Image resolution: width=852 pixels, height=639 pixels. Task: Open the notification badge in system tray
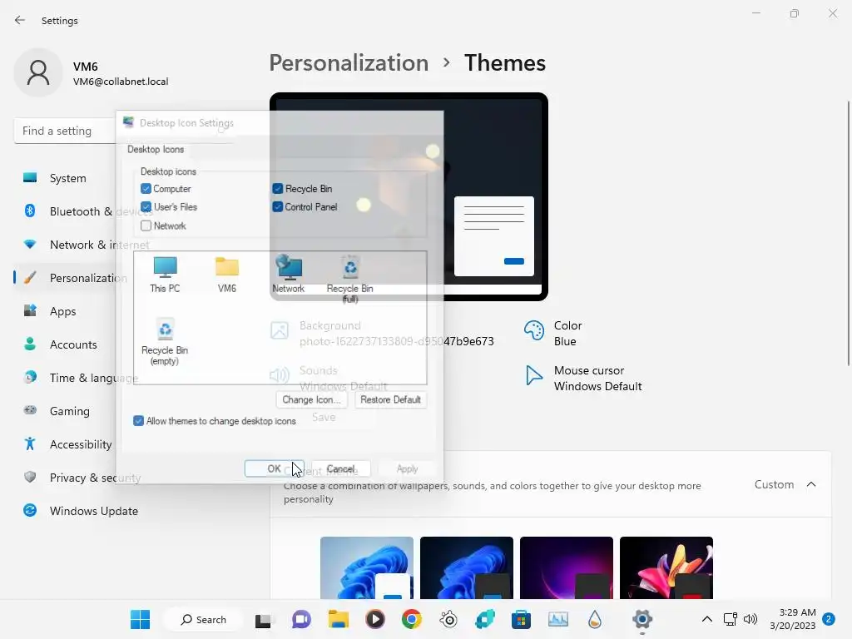829,619
